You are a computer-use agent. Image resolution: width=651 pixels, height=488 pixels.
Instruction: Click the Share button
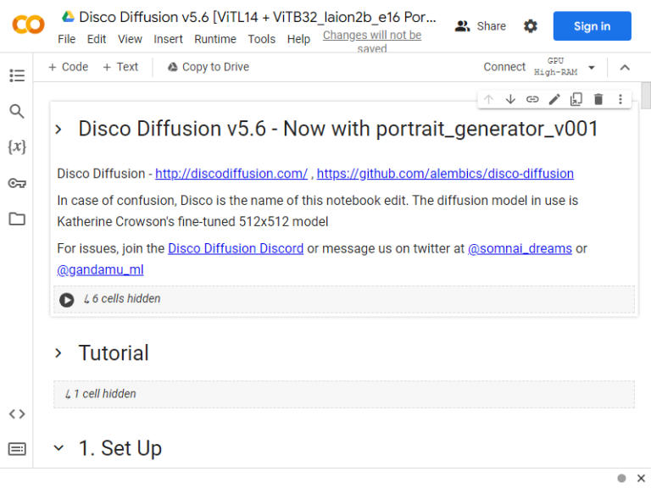481,26
